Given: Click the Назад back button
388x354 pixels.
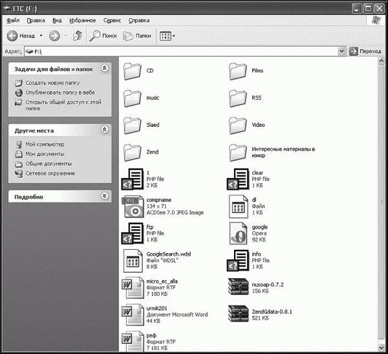Looking at the screenshot, I should 21,36.
